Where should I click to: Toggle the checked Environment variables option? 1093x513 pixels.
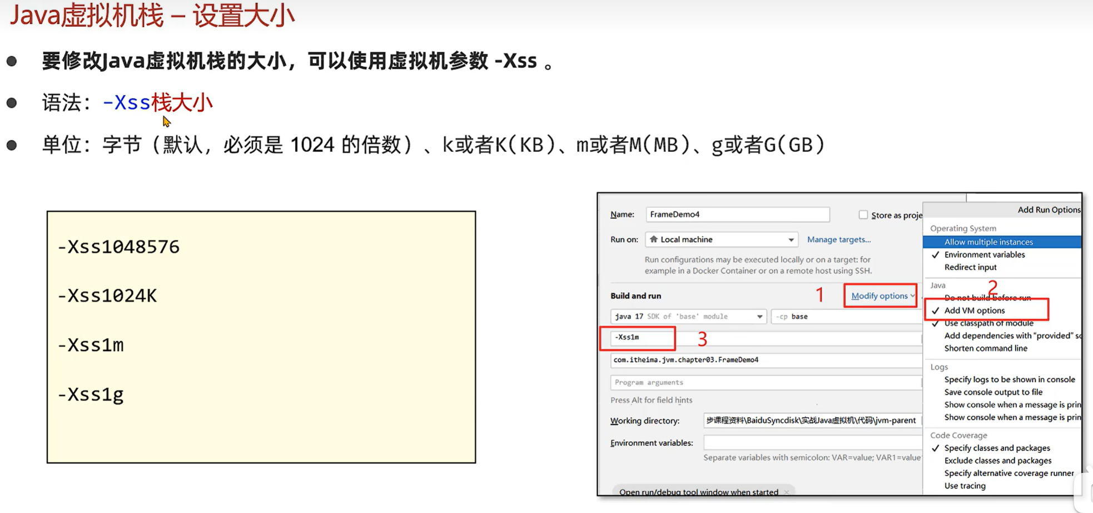pyautogui.click(x=984, y=255)
